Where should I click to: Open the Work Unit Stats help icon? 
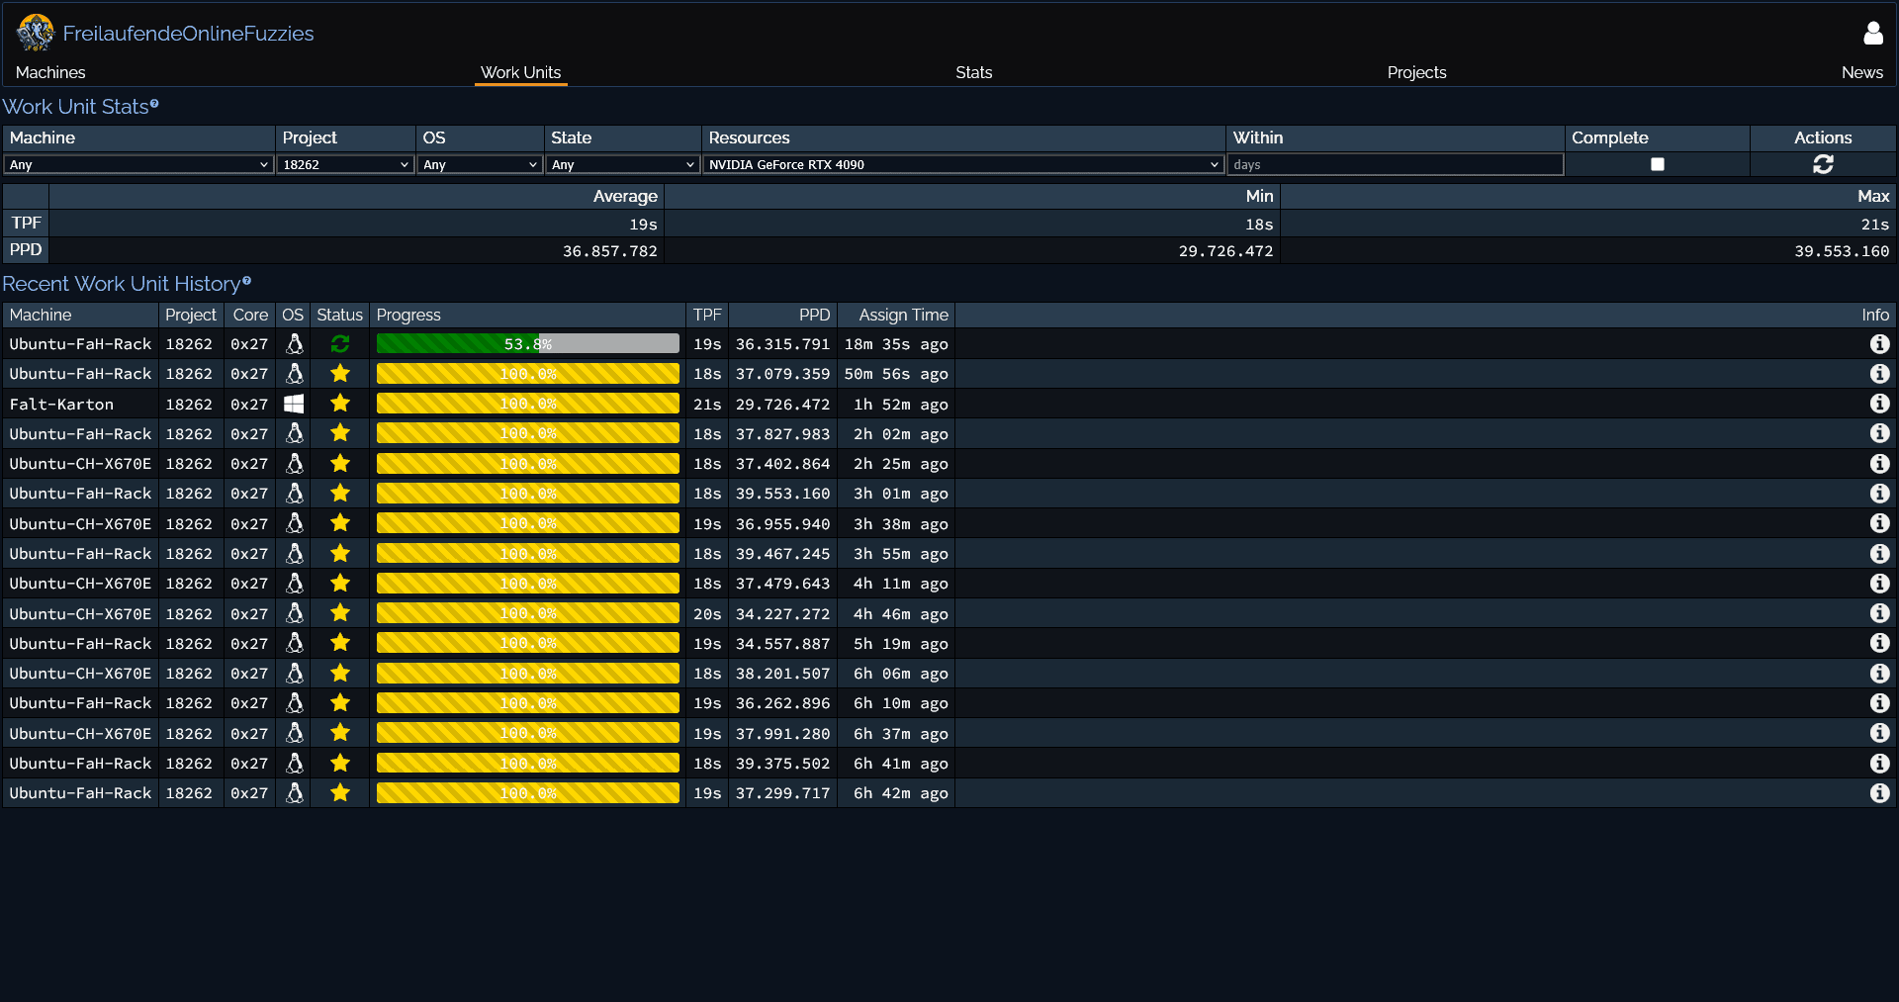(x=154, y=103)
